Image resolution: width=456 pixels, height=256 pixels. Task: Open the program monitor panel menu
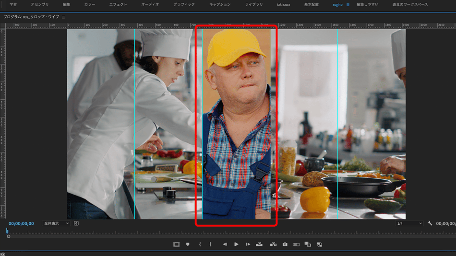pos(63,17)
